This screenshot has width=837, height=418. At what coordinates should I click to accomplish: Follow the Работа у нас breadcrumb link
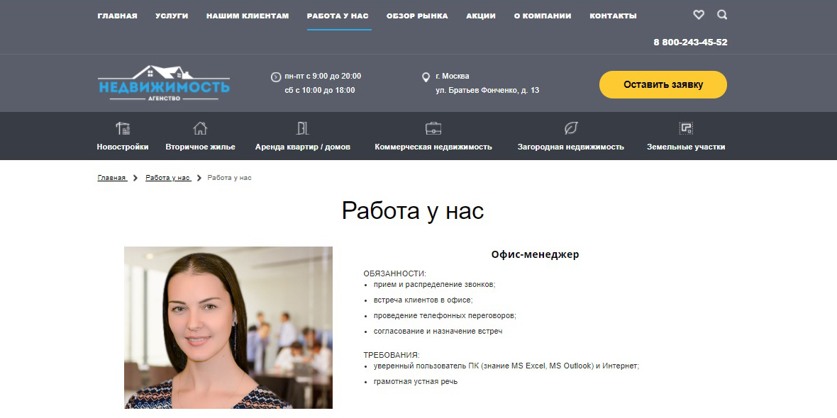(167, 178)
